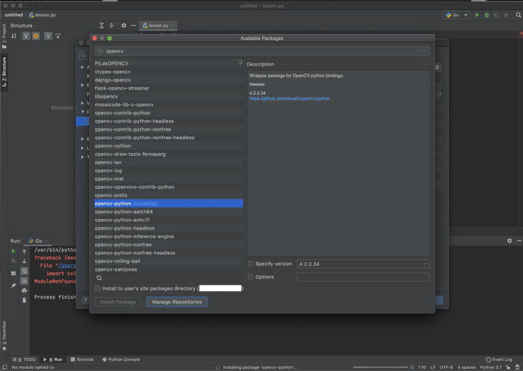Click the installing progress bar in status bar
Screen dimensions: 523x371
380,367
